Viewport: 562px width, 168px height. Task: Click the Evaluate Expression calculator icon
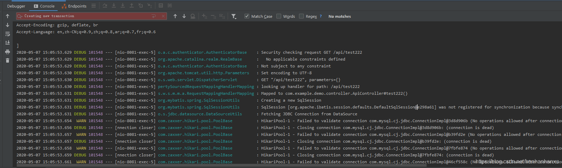tap(161, 6)
